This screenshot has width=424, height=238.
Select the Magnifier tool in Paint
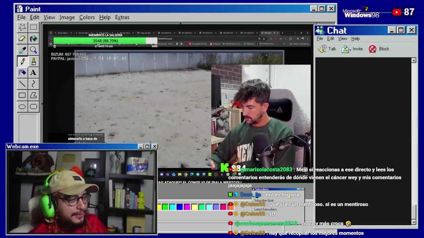pyautogui.click(x=33, y=50)
